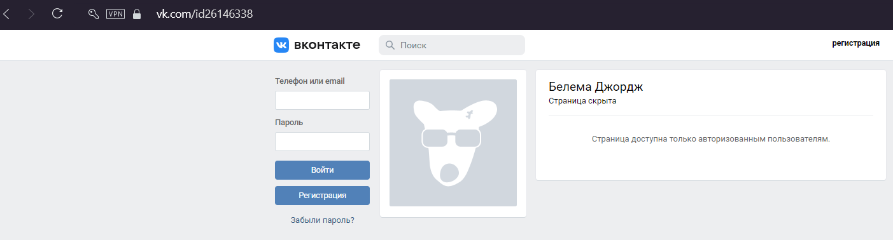Focus the Поиск search field

[x=452, y=45]
